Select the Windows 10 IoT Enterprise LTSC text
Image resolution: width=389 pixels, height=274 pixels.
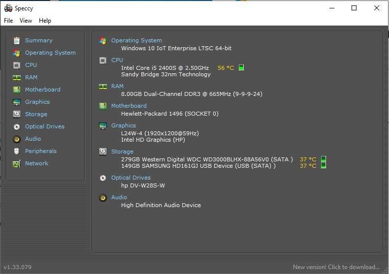(x=176, y=48)
